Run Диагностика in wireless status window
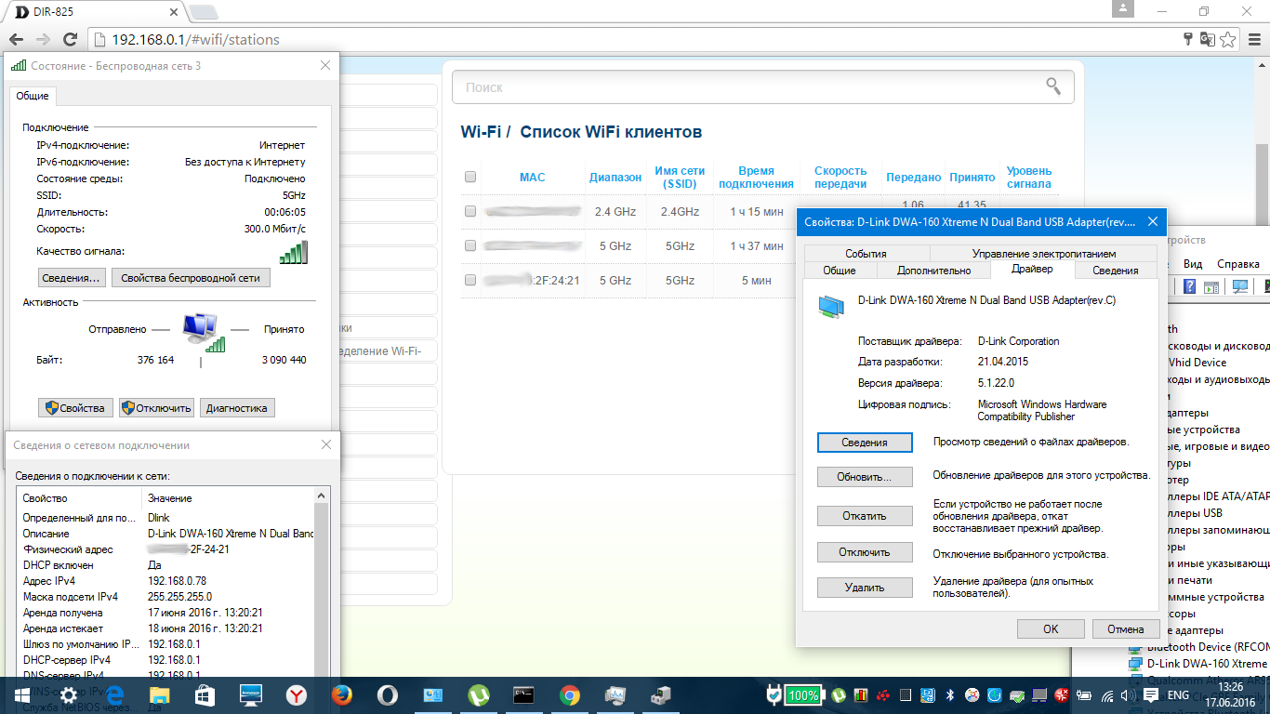 click(237, 407)
